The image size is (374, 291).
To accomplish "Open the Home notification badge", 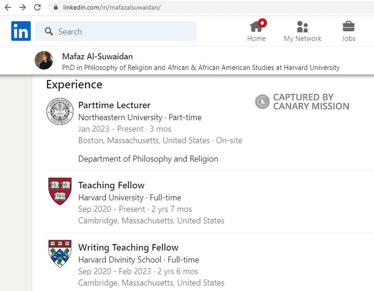I will 262,23.
